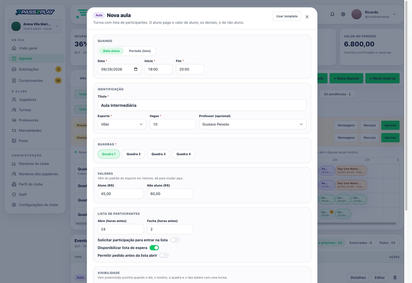Image resolution: width=412 pixels, height=283 pixels.
Task: Click the + Nova reserva button
Action: (x=382, y=78)
